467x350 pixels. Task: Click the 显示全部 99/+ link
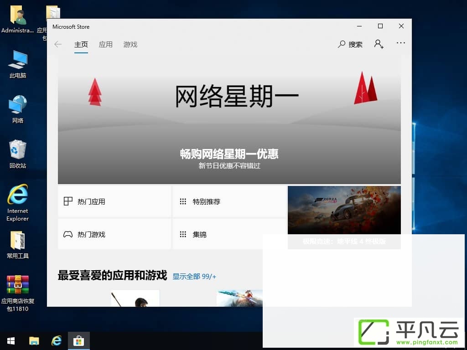[194, 277]
